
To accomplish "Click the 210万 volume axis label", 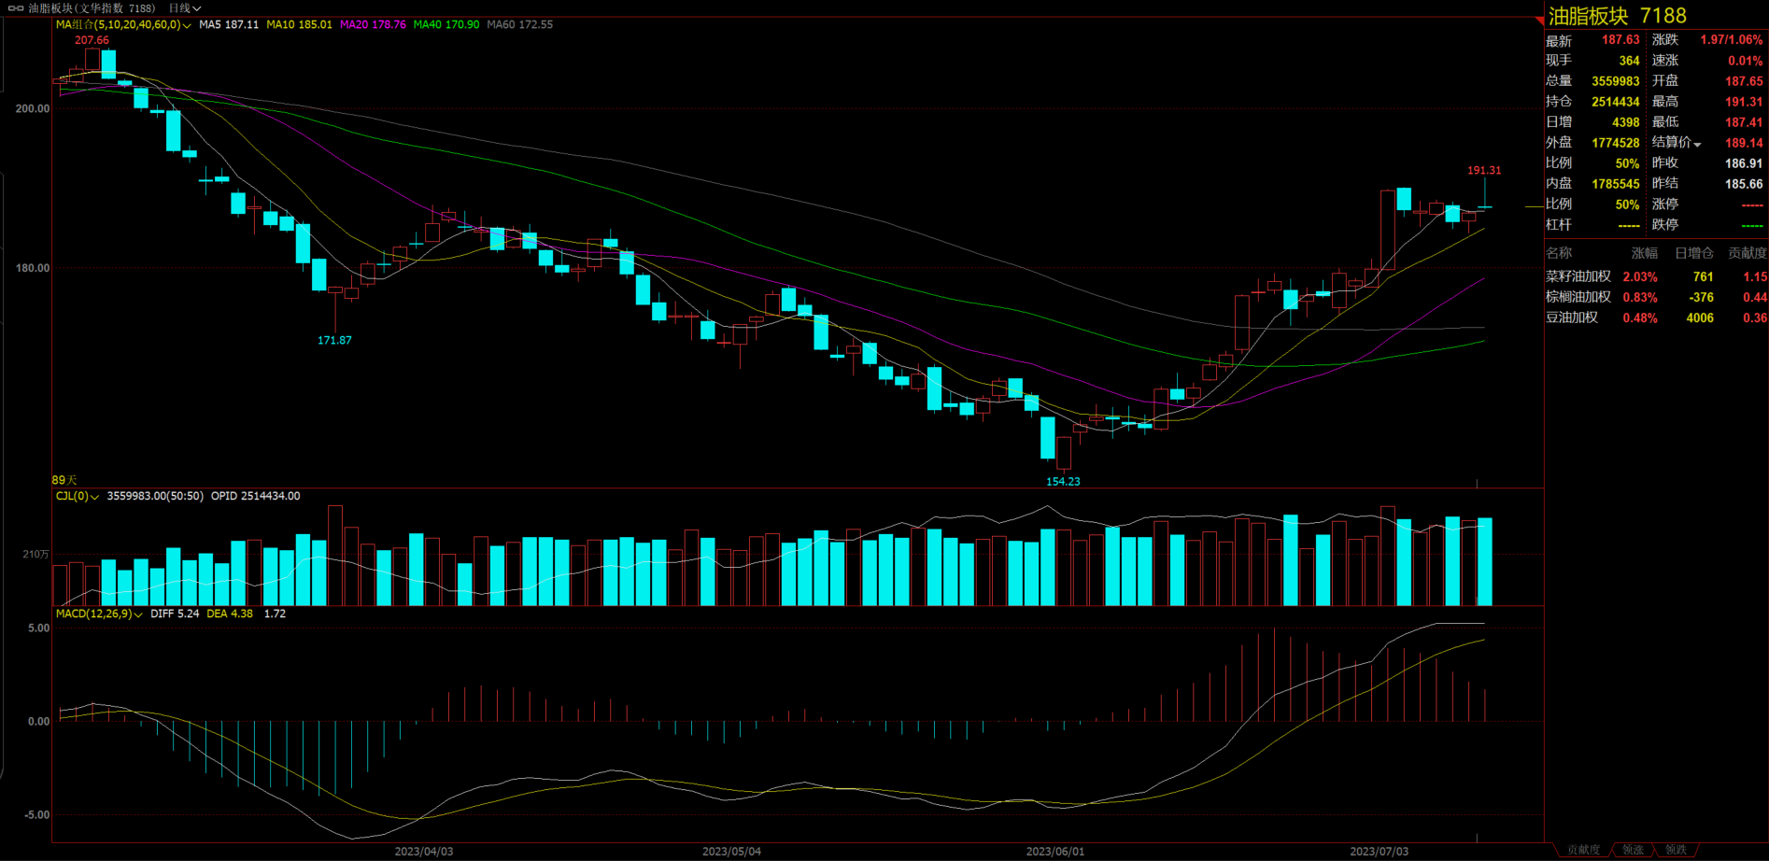I will coord(36,555).
